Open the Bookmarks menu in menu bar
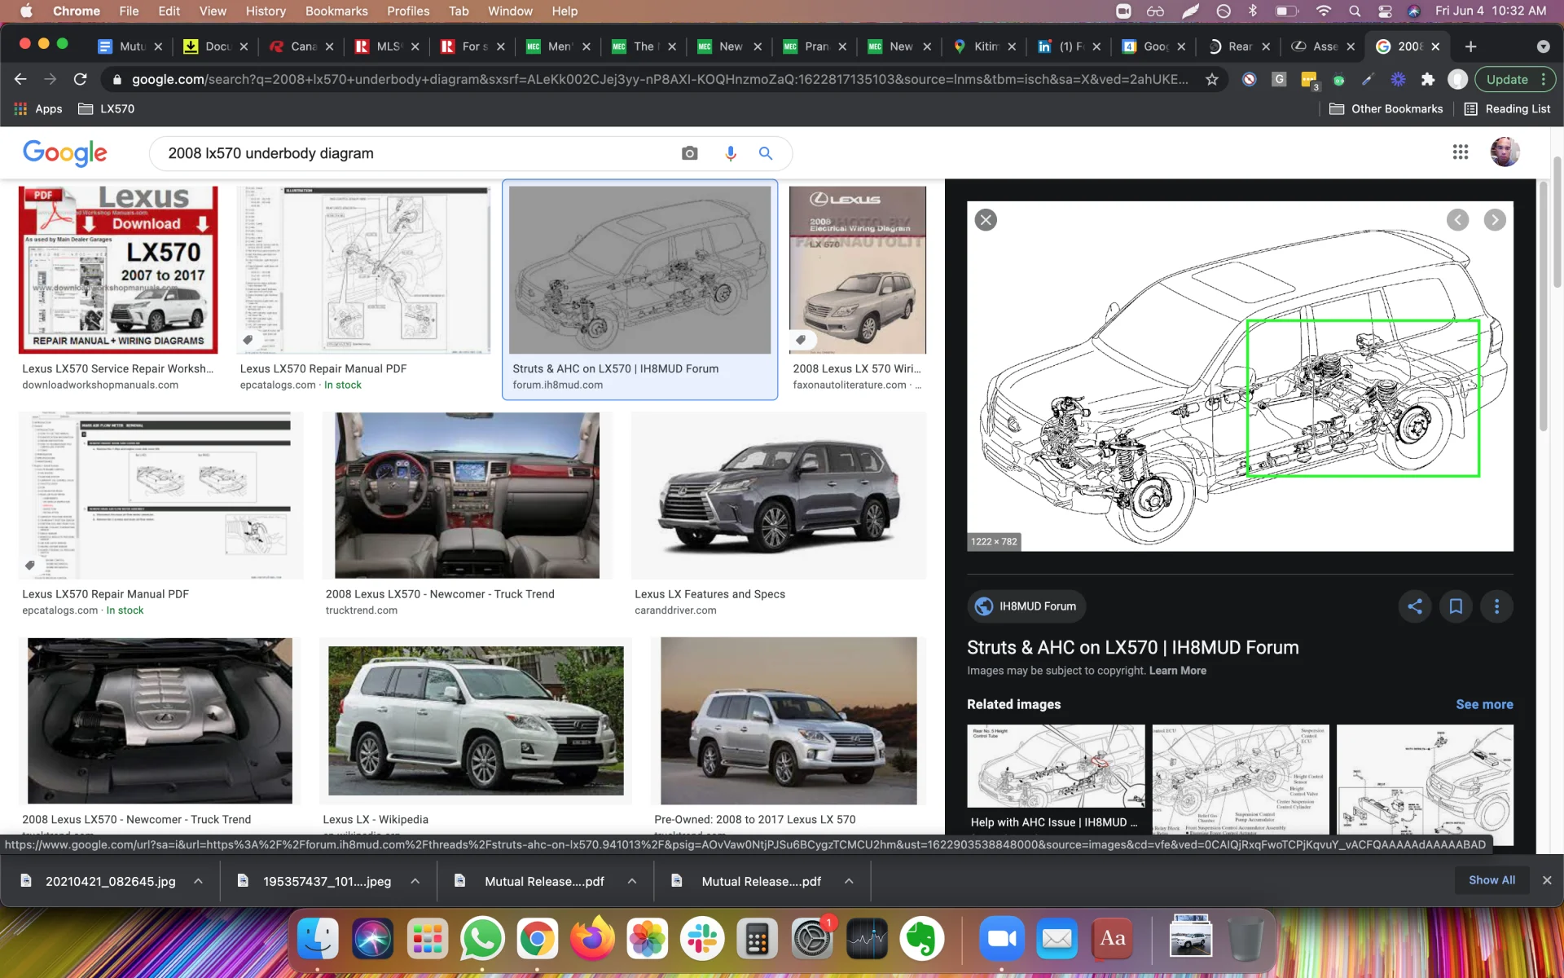 coord(336,11)
